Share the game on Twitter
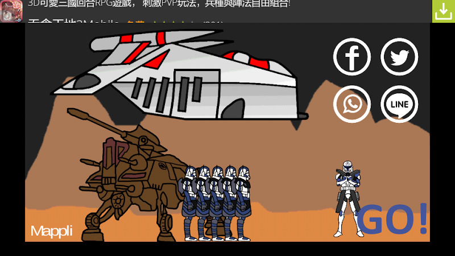The image size is (455, 256). [399, 56]
